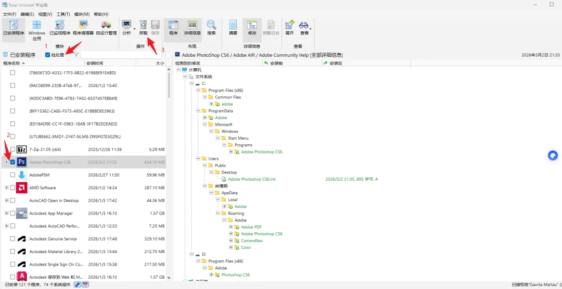Open the 分析 dropdown arrow
The image size is (562, 289).
click(134, 29)
